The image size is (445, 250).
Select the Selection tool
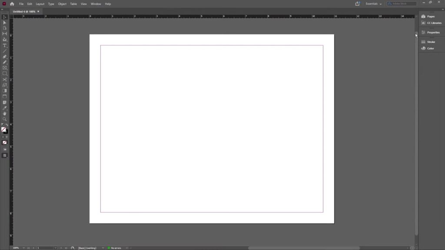pos(5,16)
